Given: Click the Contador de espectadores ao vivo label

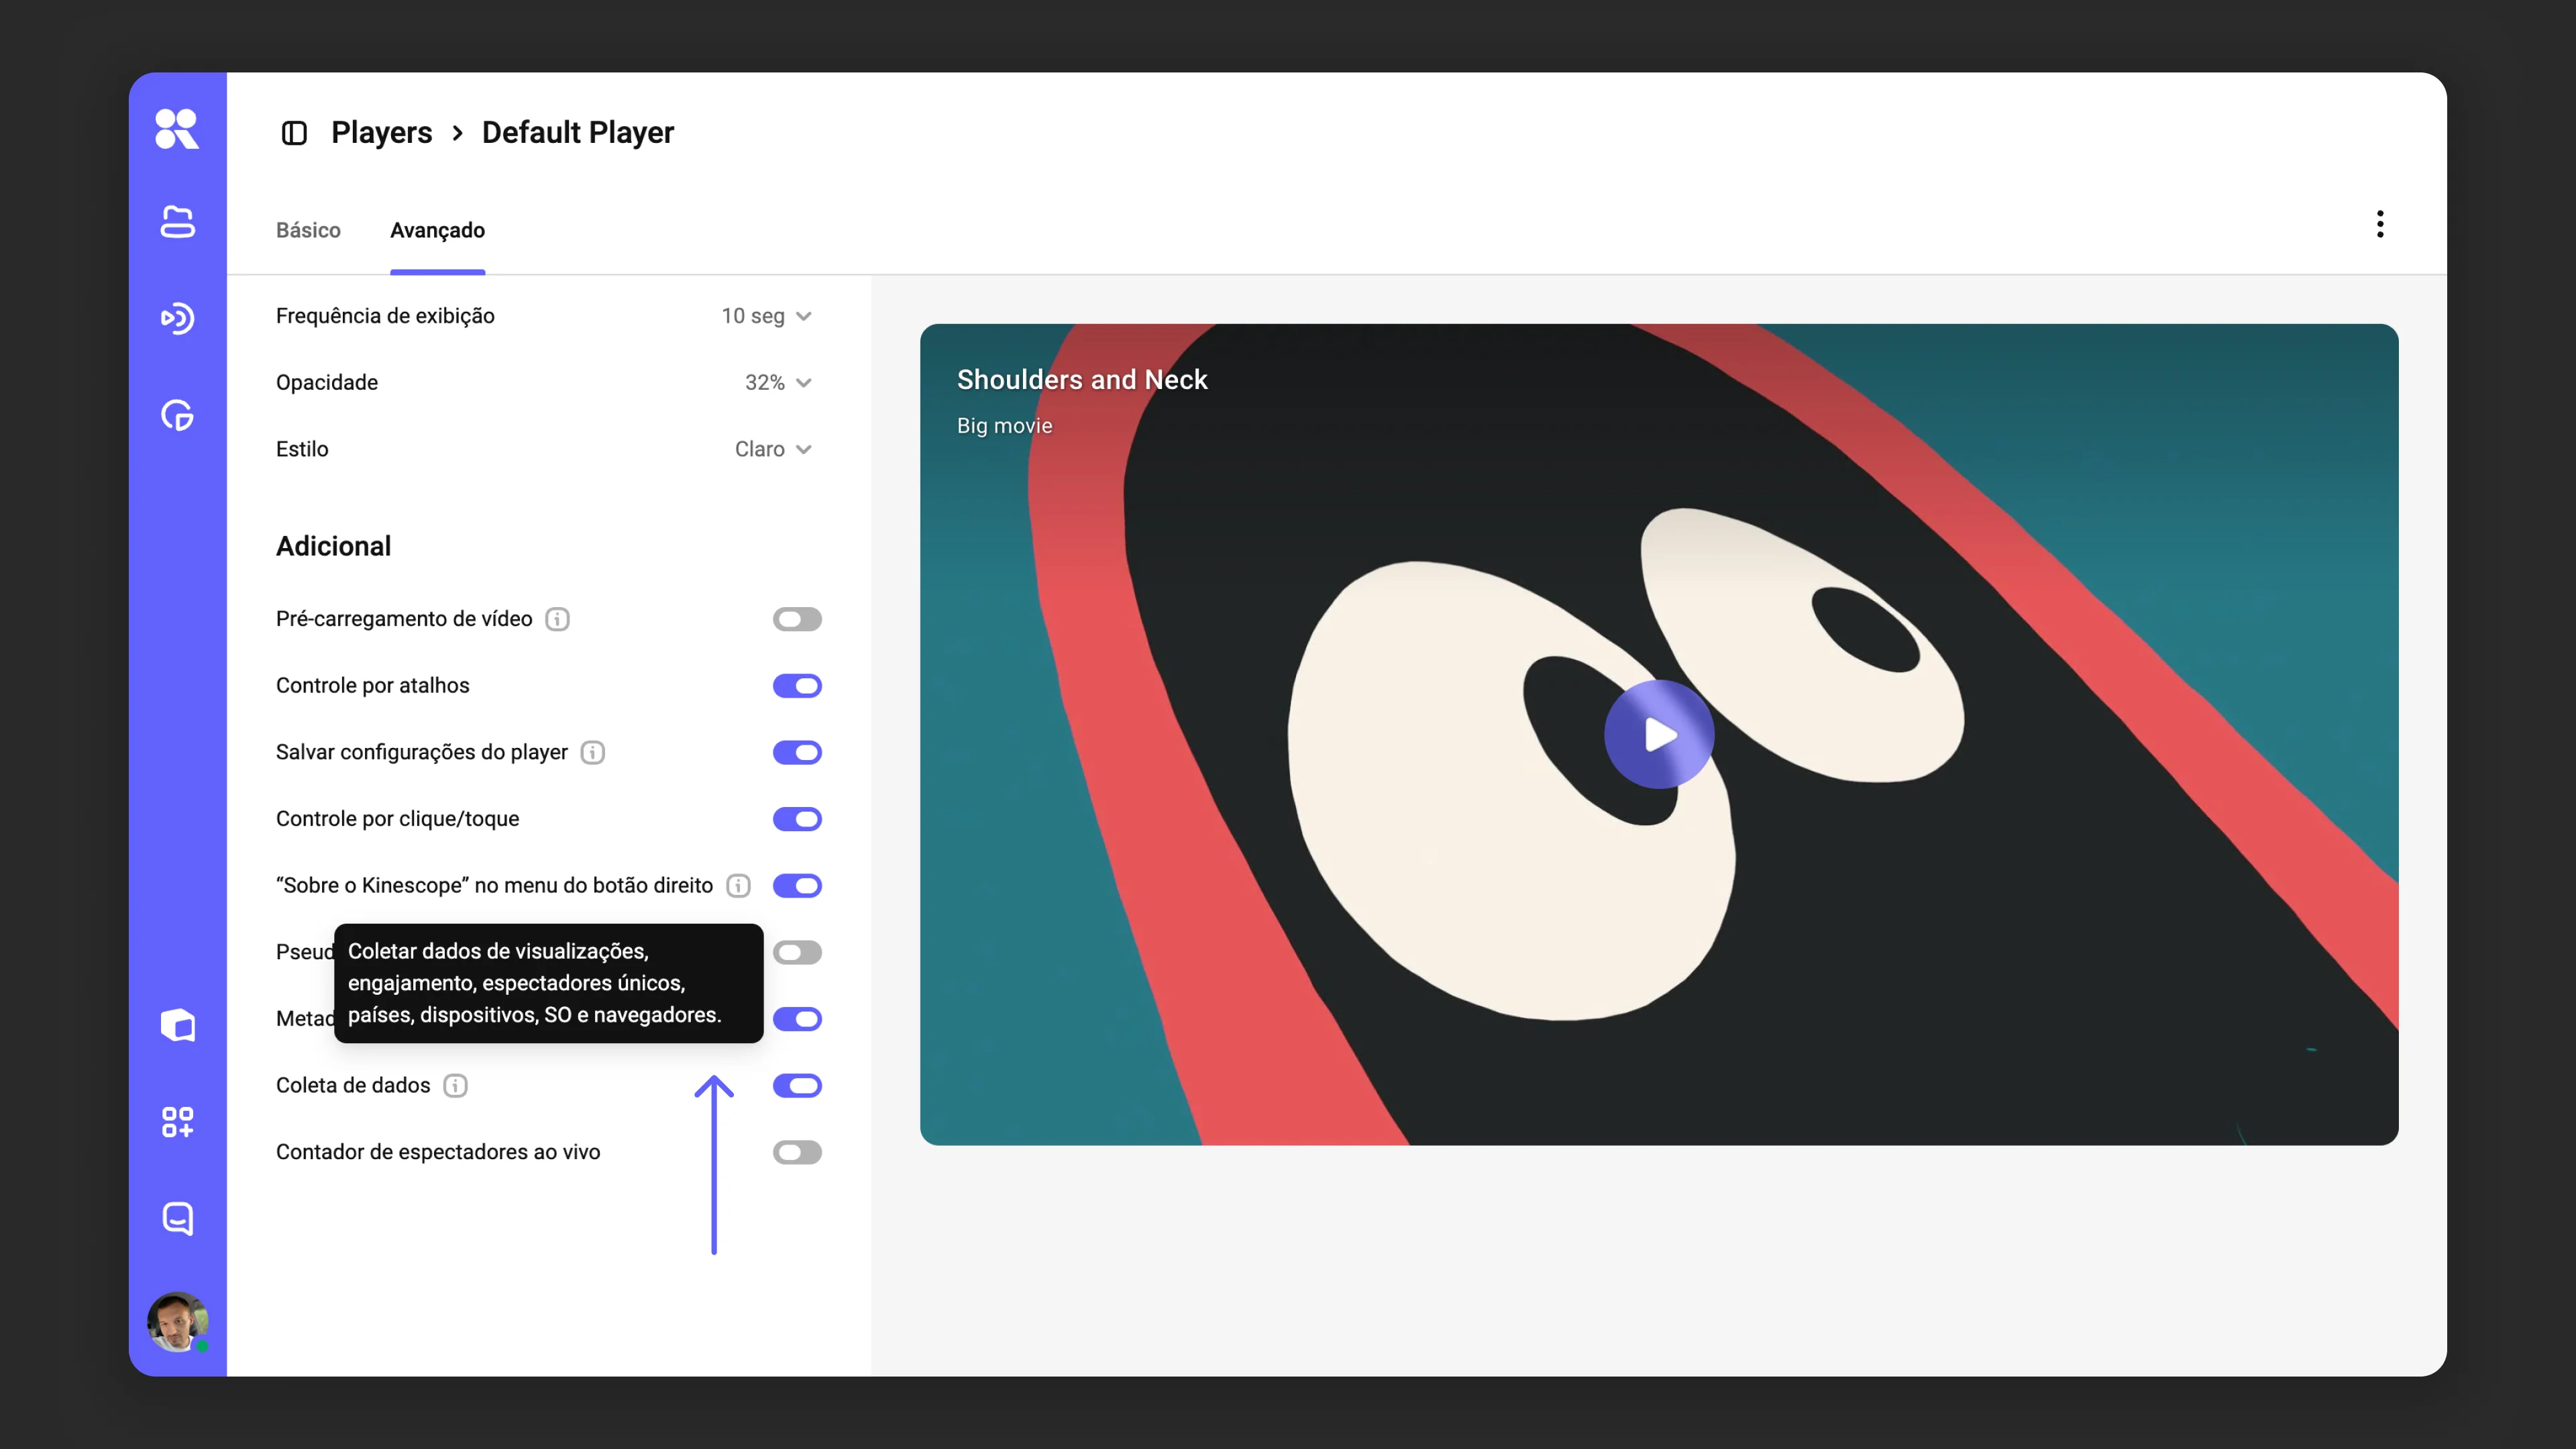Looking at the screenshot, I should [438, 1152].
